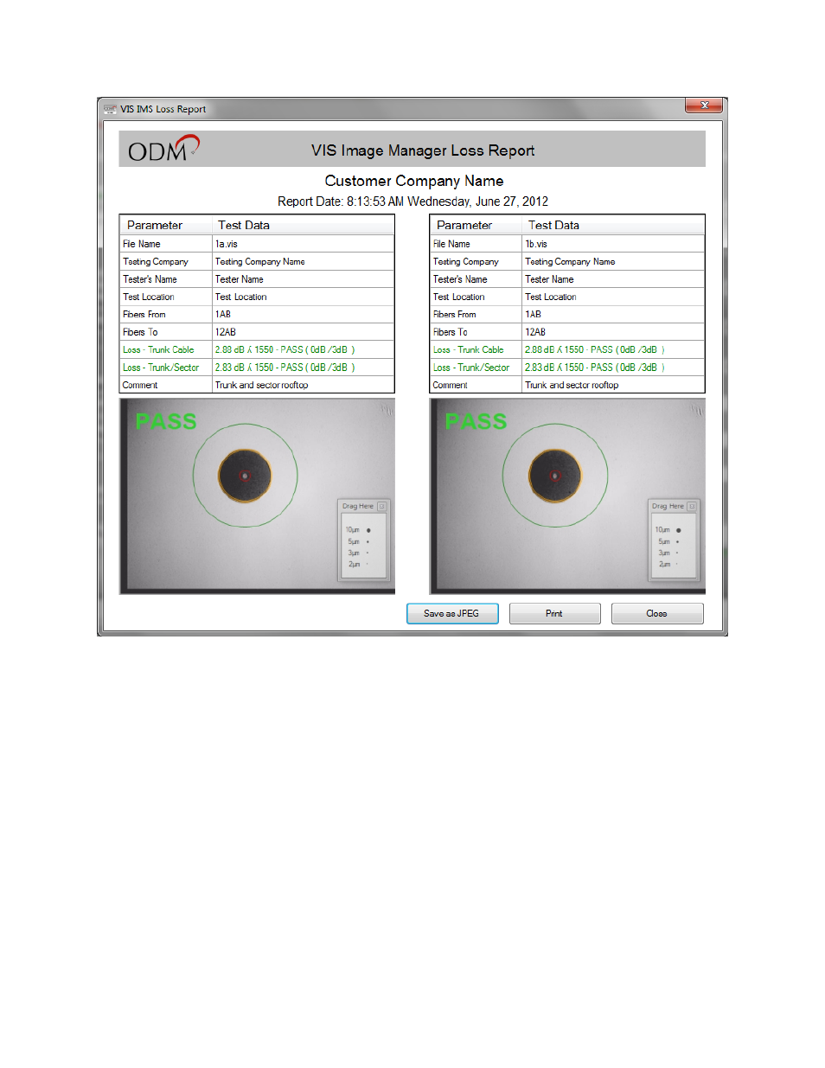Click the Print button
The height and width of the screenshot is (1068, 825).
[x=554, y=613]
